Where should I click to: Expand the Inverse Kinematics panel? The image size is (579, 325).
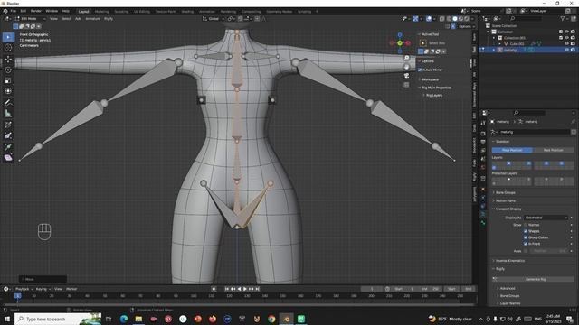pyautogui.click(x=509, y=261)
